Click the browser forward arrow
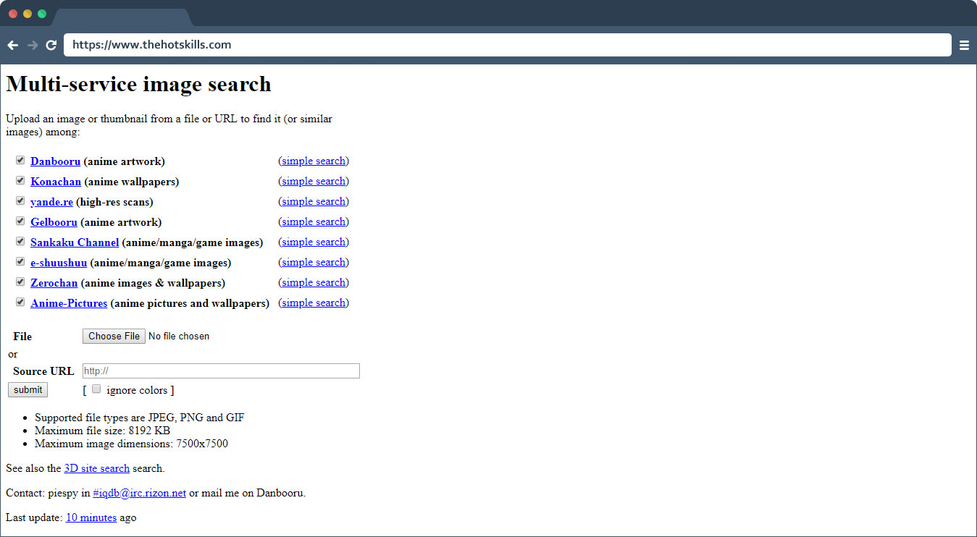Screen dimensions: 977x537 tap(33, 45)
